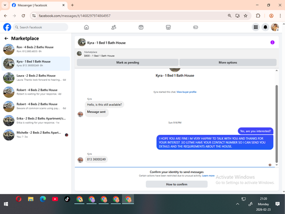Bookmark this page with the star icon

coord(246,15)
